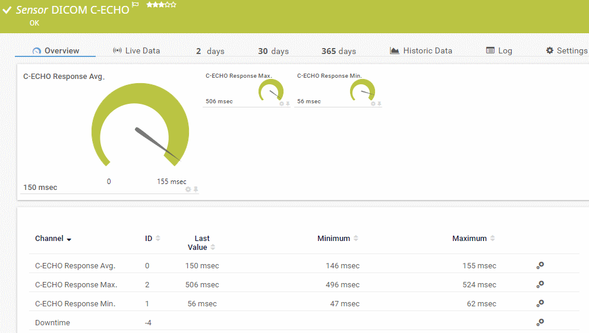The width and height of the screenshot is (589, 333).
Task: Open channel settings for the C-ECHO Response Avg. row
Action: (x=540, y=265)
